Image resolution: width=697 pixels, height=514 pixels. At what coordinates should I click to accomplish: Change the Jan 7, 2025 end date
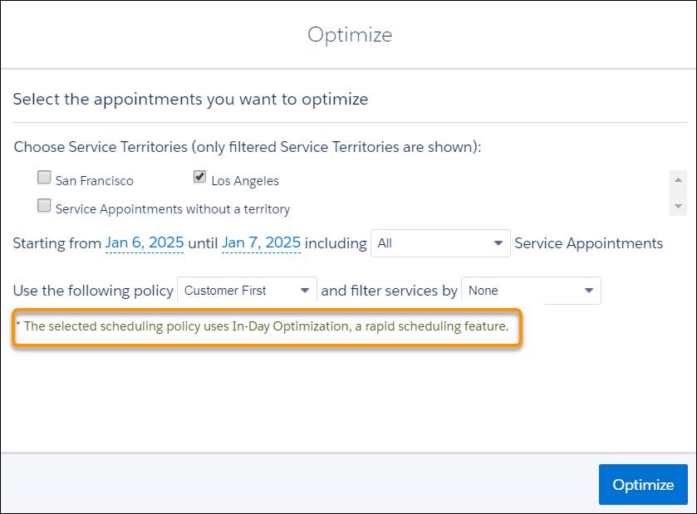coord(259,242)
